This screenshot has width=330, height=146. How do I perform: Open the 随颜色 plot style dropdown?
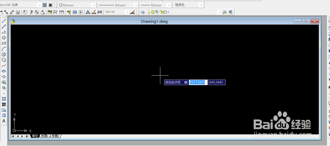click(x=201, y=5)
